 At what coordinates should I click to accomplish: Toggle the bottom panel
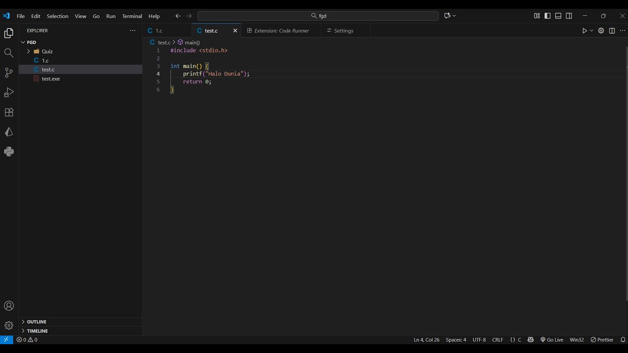point(558,16)
